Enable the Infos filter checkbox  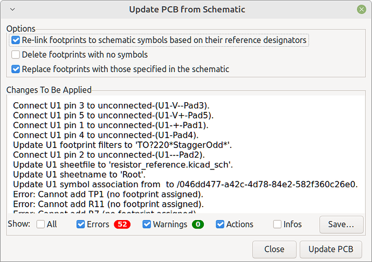(278, 224)
